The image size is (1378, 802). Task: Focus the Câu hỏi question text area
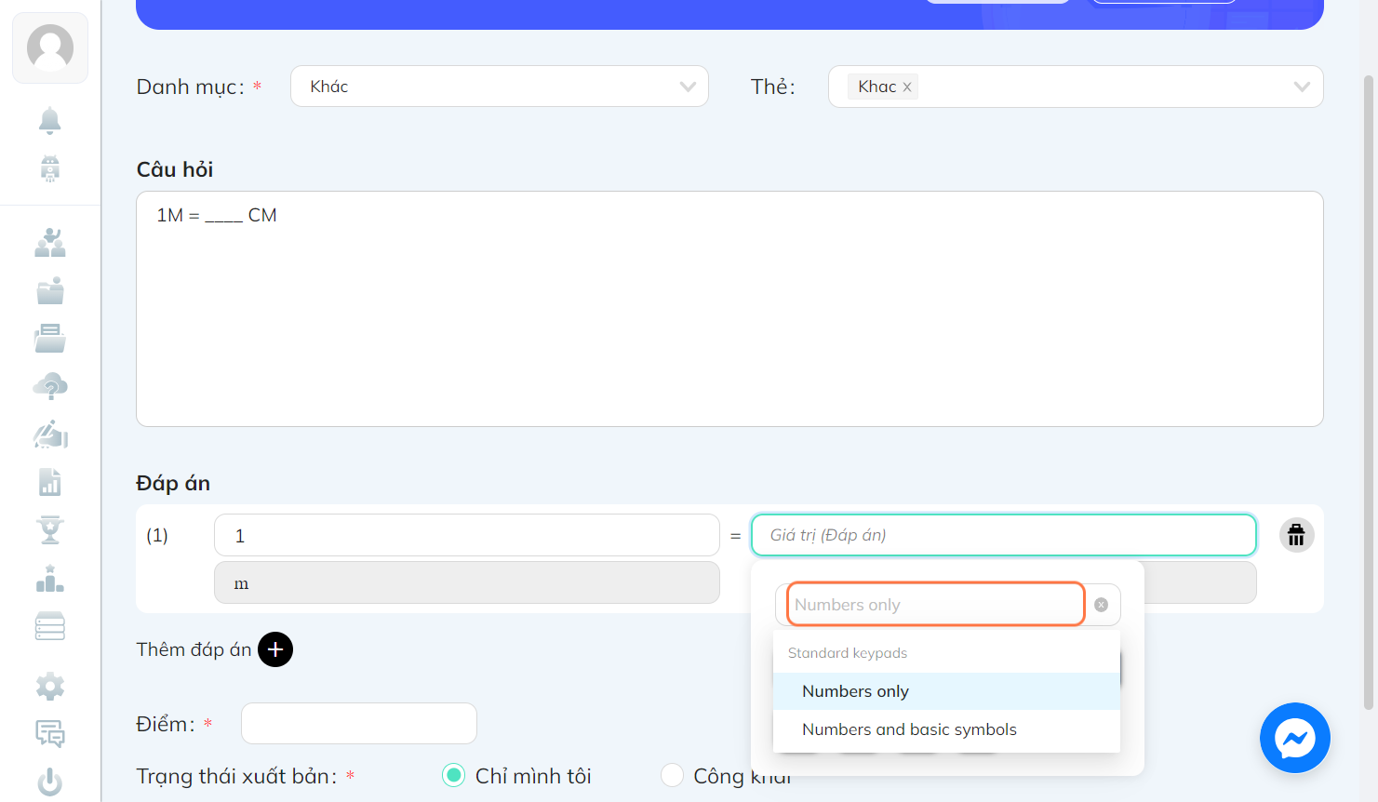pyautogui.click(x=729, y=309)
